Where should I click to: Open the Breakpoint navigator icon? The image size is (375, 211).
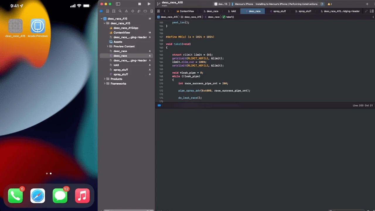coord(145,11)
